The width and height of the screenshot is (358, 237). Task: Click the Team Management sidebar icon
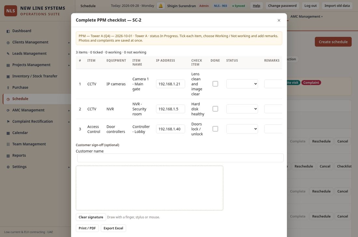(8, 144)
